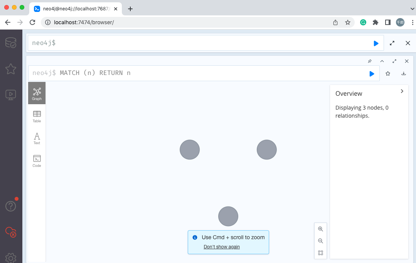Open the Grammarly extension icon
The image size is (416, 263).
pos(363,22)
